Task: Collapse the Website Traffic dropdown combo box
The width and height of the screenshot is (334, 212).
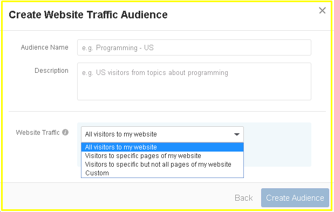Action: [x=162, y=134]
